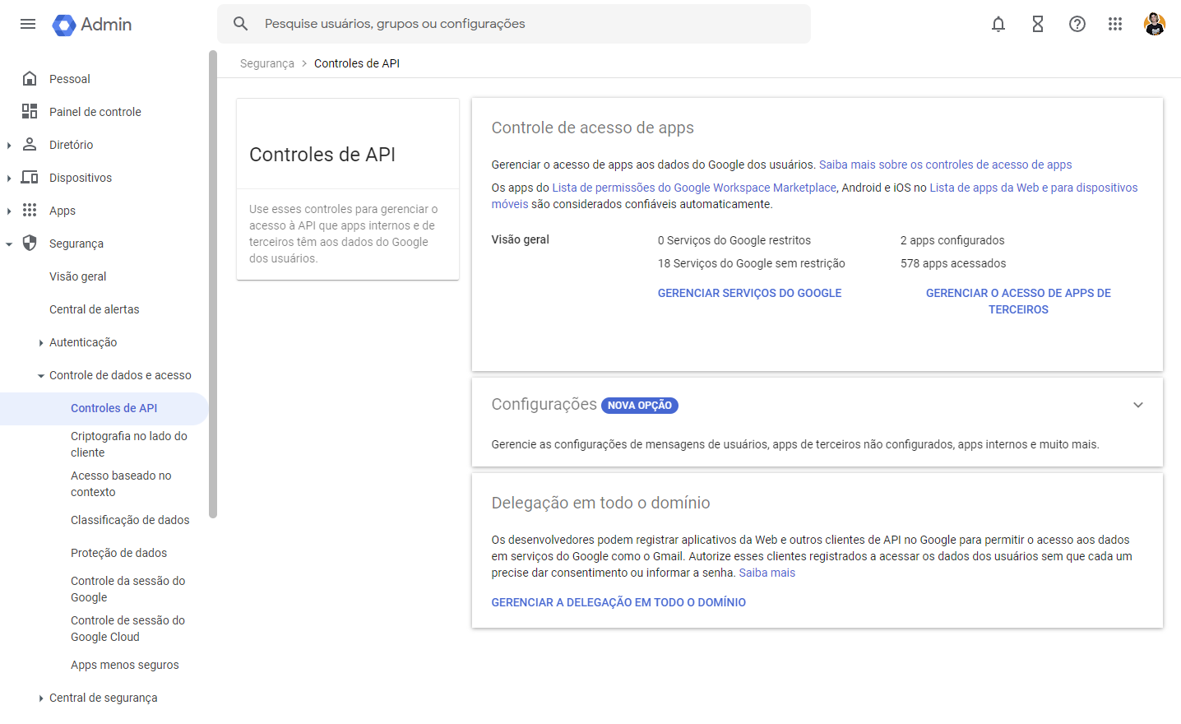The width and height of the screenshot is (1181, 724).
Task: Click the search magnifier icon
Action: pyautogui.click(x=240, y=24)
